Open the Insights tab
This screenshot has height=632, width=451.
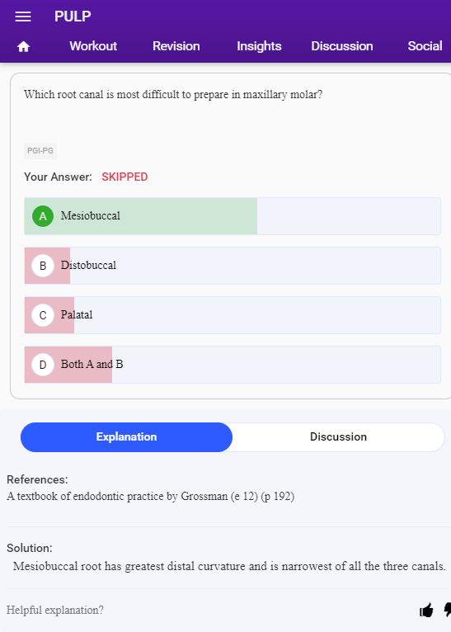point(259,46)
